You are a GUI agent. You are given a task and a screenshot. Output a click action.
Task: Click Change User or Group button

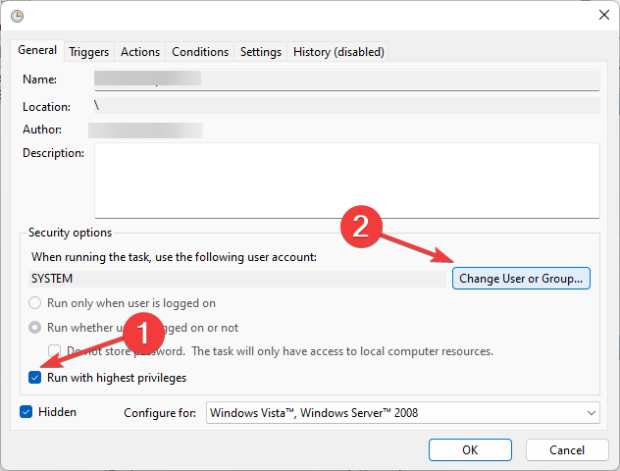click(x=521, y=279)
